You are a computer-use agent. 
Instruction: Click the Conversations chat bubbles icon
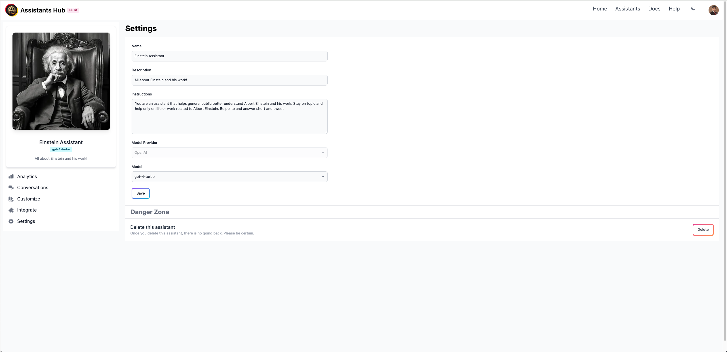coord(11,187)
